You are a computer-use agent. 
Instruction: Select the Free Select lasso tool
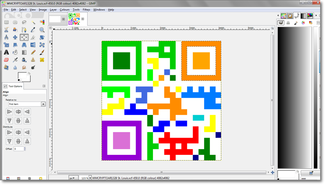pyautogui.click(x=24, y=22)
